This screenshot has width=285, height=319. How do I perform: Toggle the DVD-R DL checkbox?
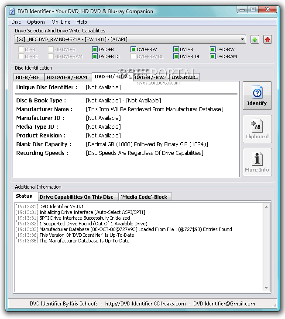[x=176, y=56]
